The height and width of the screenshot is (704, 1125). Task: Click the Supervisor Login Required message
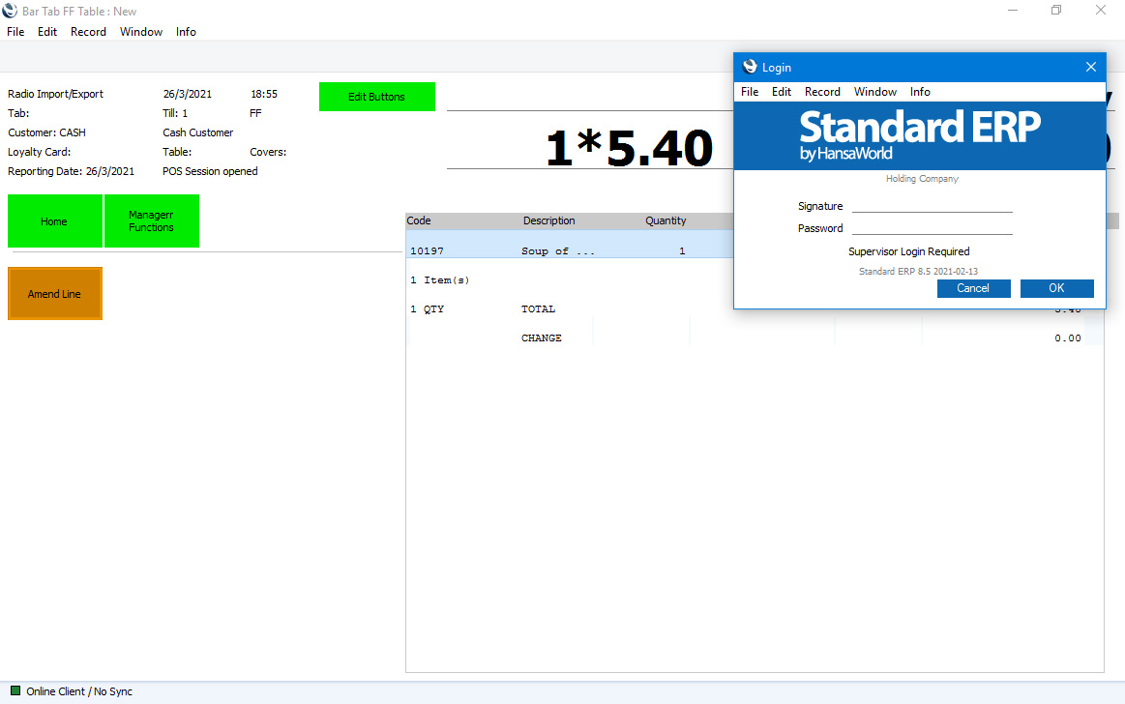909,251
